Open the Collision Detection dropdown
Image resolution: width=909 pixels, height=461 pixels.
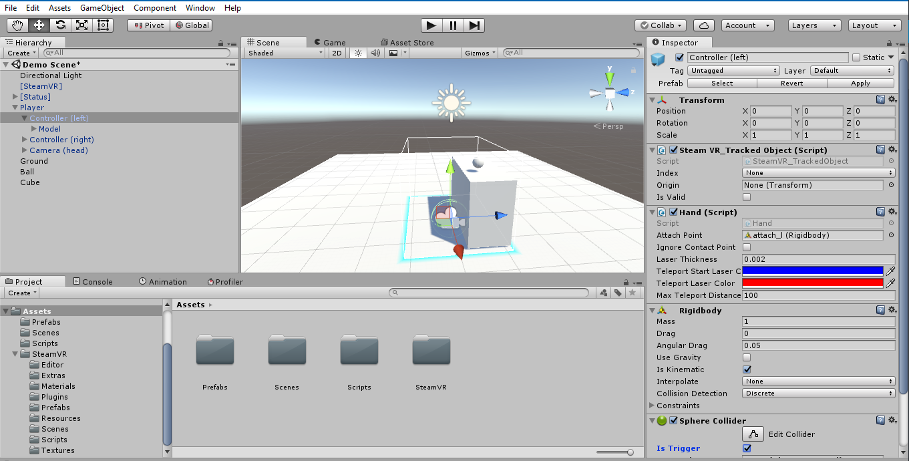point(818,394)
